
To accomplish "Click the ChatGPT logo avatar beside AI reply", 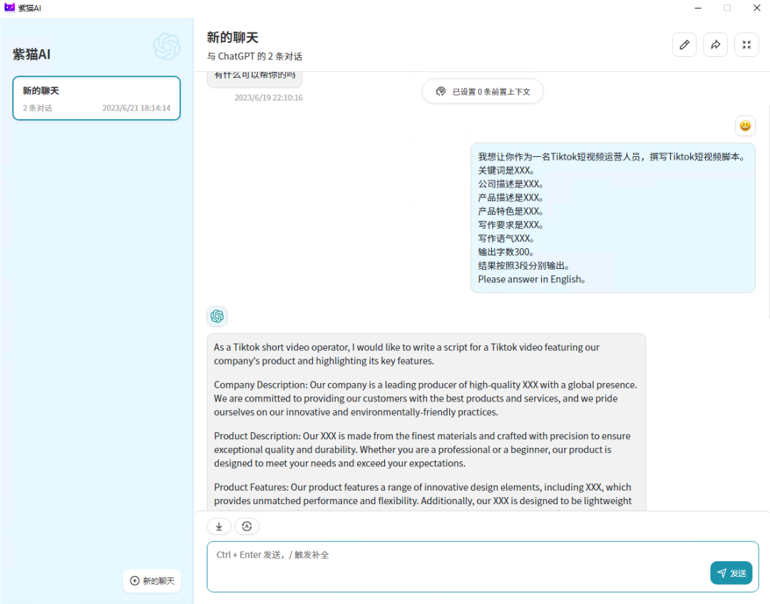I will (217, 316).
